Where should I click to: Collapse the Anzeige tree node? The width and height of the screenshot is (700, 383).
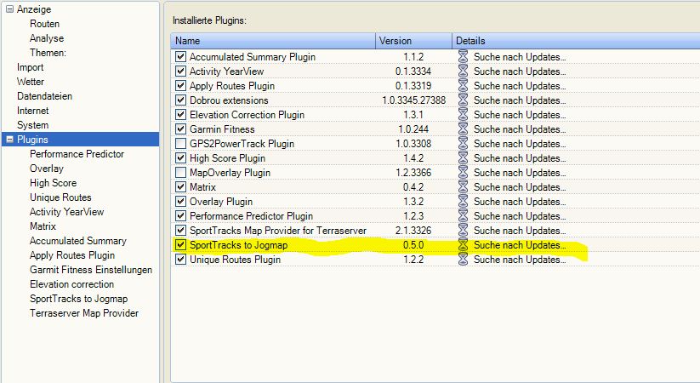pos(9,9)
